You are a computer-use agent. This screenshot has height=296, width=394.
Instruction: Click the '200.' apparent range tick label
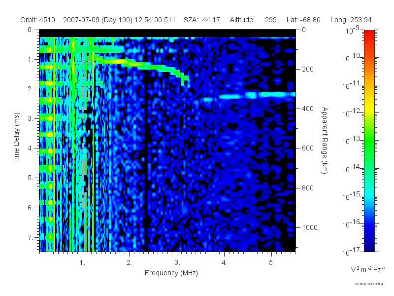pyautogui.click(x=309, y=69)
